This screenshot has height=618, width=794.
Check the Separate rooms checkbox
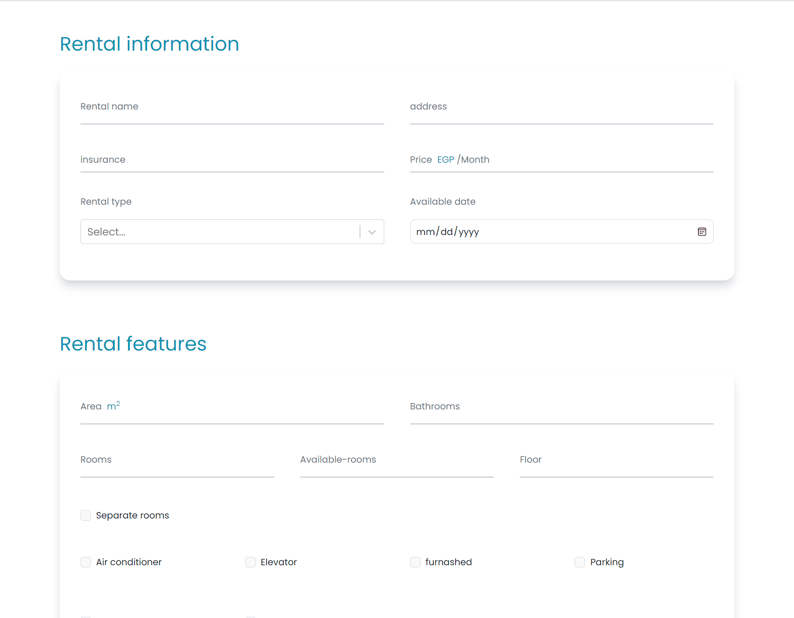click(x=86, y=515)
